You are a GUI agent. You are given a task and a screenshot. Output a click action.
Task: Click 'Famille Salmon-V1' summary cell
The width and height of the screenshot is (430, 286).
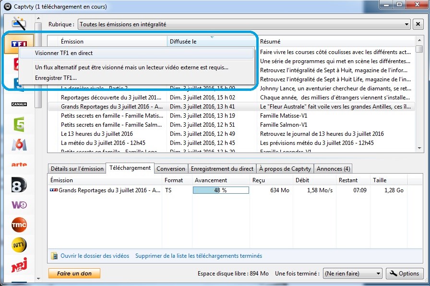[284, 124]
